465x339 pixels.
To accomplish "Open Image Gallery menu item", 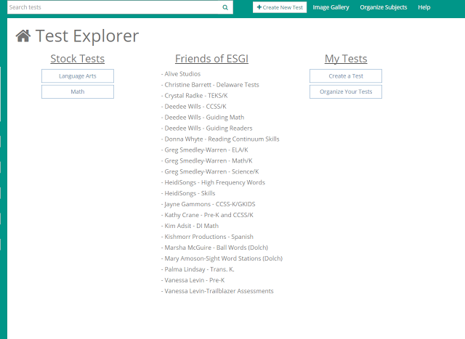I will [331, 7].
